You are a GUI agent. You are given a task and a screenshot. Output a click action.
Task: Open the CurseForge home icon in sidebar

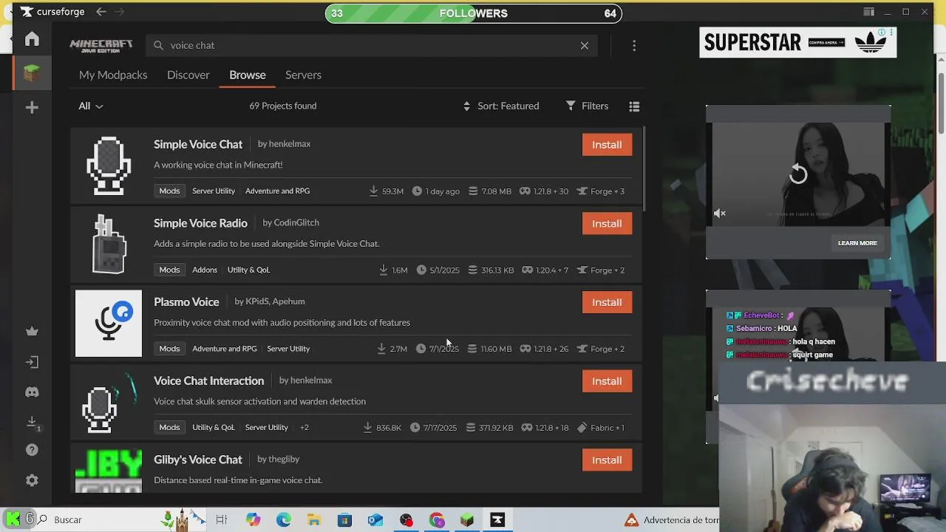pos(32,39)
